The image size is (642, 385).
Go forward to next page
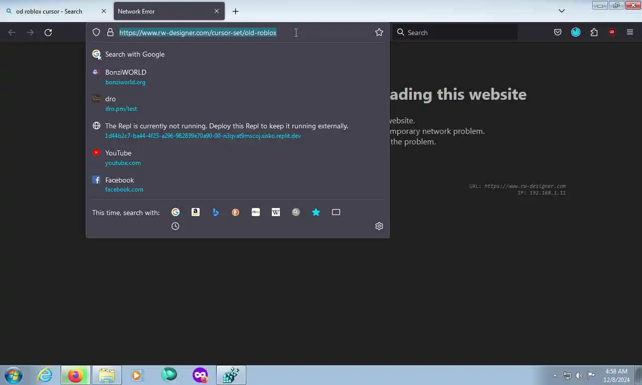click(x=30, y=33)
